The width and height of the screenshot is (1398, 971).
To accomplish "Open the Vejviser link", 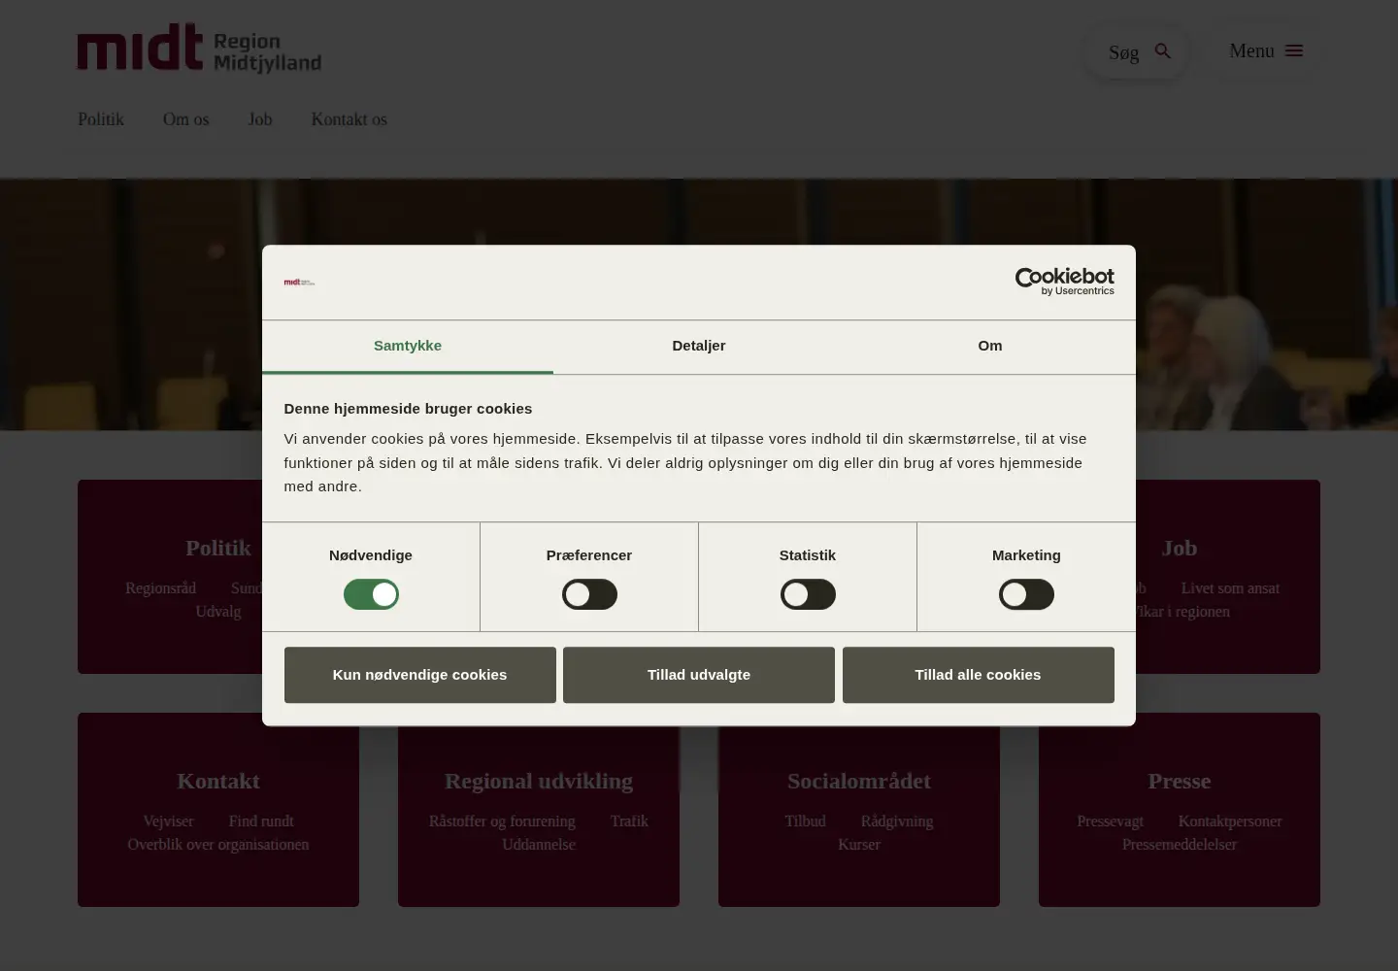I will click(x=168, y=820).
